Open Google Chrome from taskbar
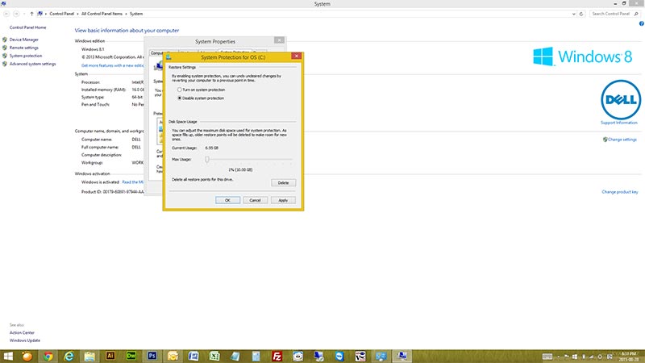The image size is (645, 363). coord(48,356)
